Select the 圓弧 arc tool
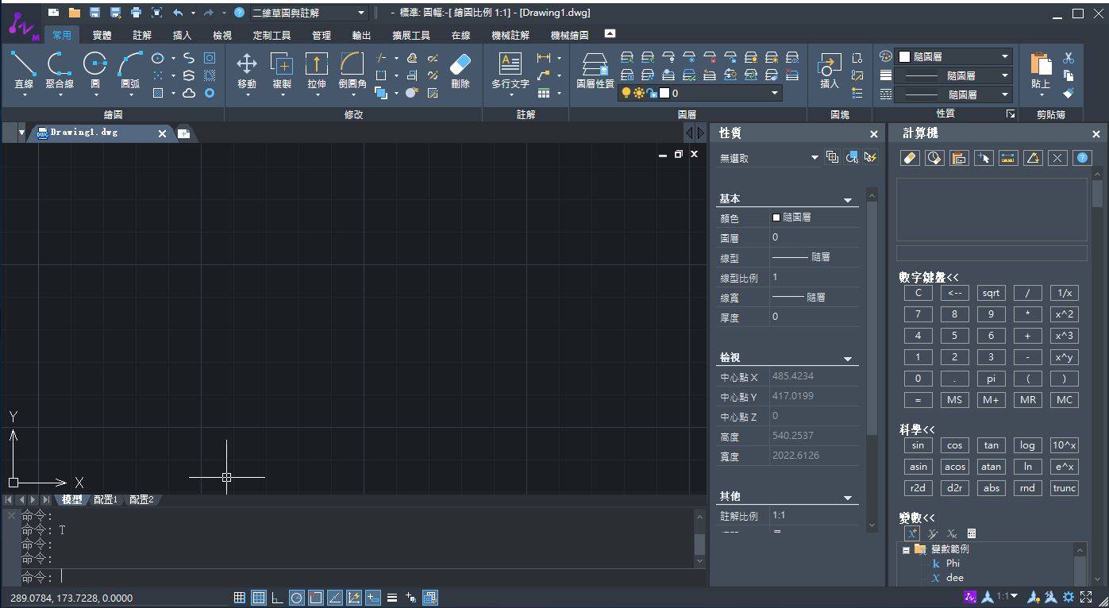 (129, 70)
